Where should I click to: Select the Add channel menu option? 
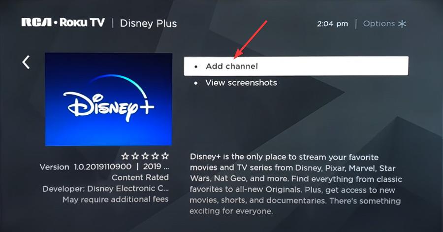click(x=296, y=66)
